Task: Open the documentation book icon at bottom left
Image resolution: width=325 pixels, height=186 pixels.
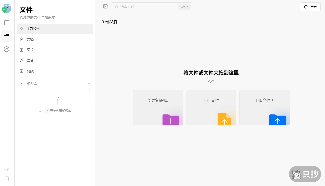Action: (x=6, y=179)
